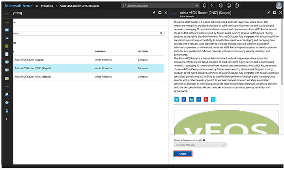Open notifications bell icon

204,6
